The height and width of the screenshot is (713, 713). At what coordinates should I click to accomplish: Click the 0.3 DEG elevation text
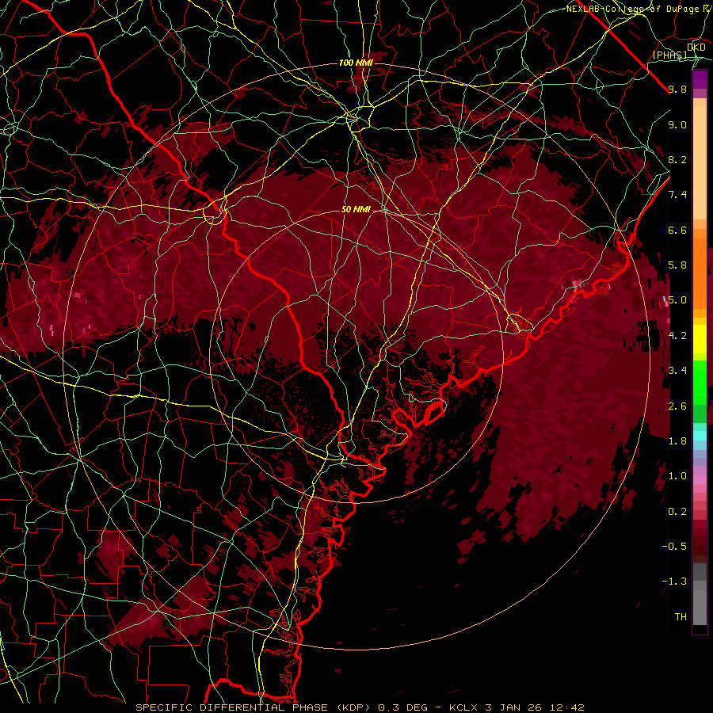pyautogui.click(x=403, y=707)
